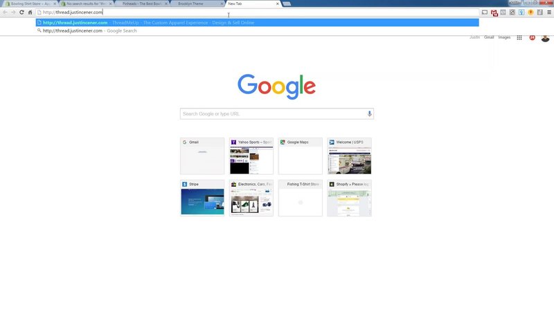
Task: Switch to Bowling Shirt Store tab
Action: click(x=30, y=3)
